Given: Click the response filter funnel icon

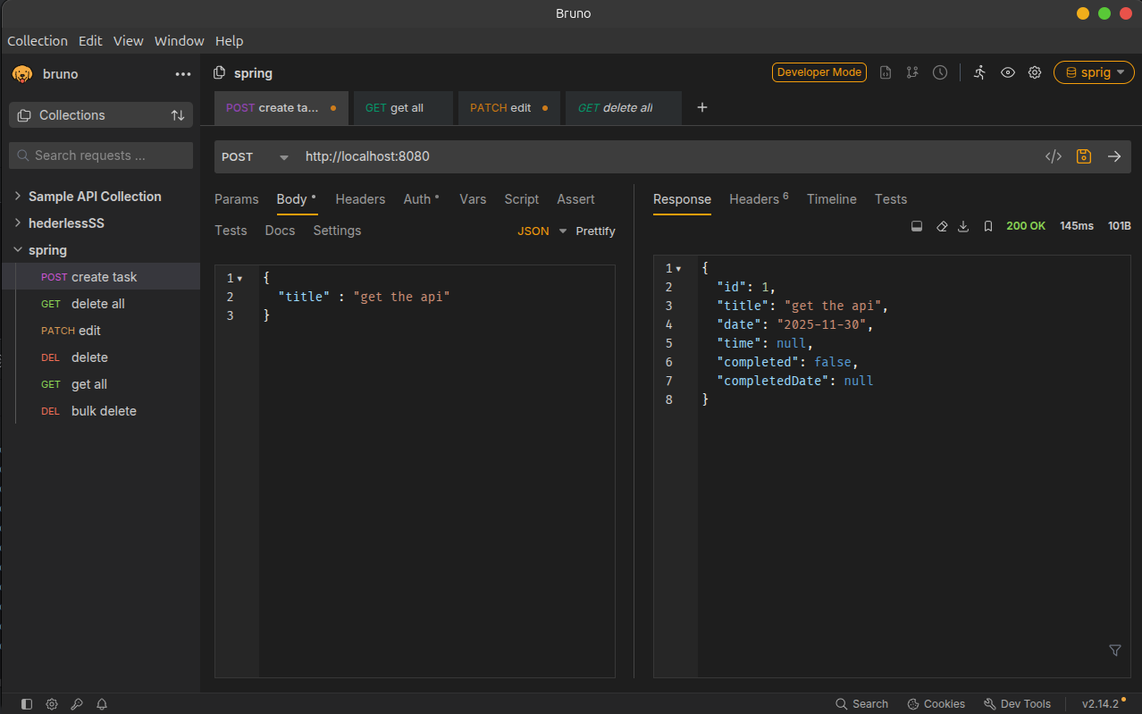Looking at the screenshot, I should 1115,651.
